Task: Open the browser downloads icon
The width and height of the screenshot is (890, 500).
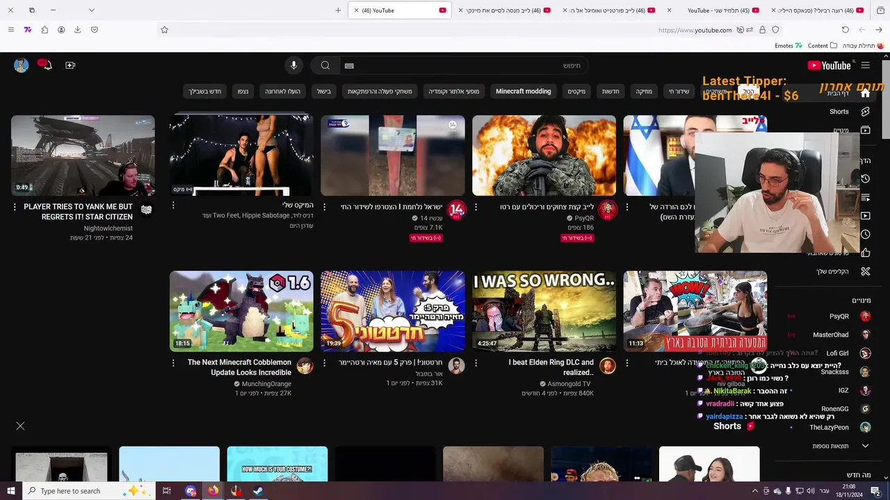Action: pos(78,30)
